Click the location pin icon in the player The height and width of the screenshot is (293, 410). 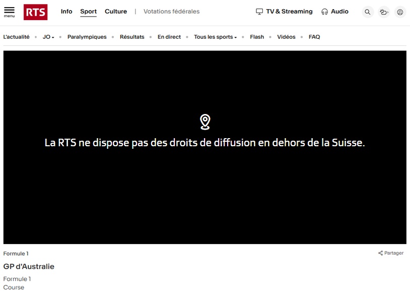point(204,121)
